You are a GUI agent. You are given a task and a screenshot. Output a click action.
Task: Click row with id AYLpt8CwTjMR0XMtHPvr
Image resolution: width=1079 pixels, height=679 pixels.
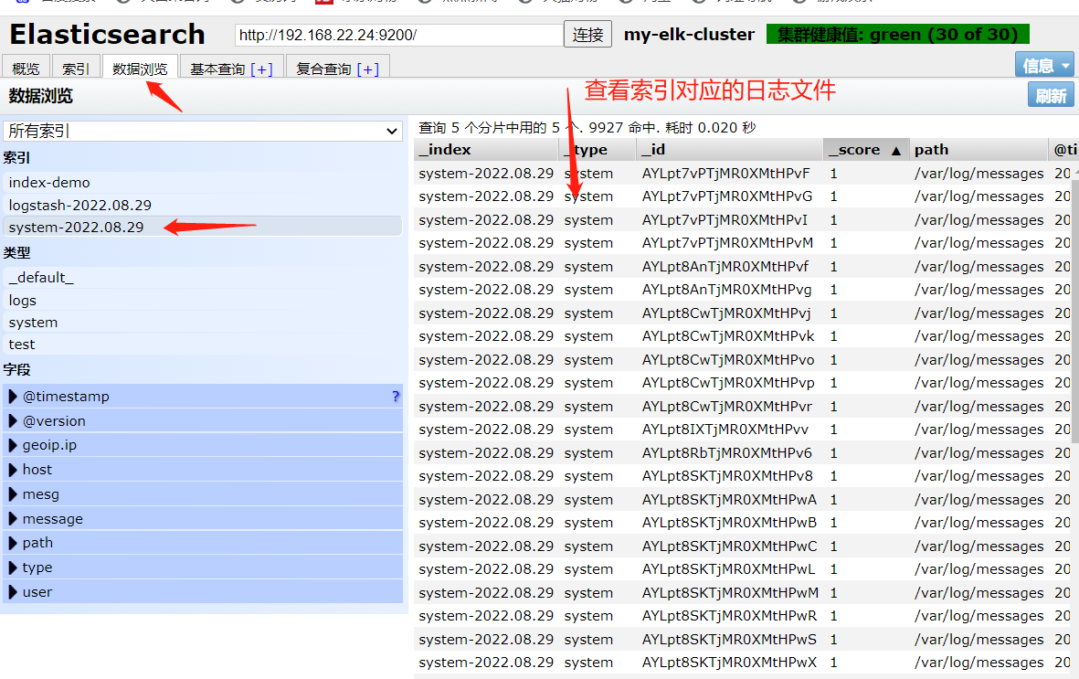coord(743,407)
